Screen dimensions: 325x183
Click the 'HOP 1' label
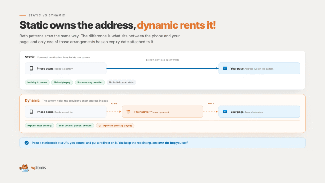[114, 103]
